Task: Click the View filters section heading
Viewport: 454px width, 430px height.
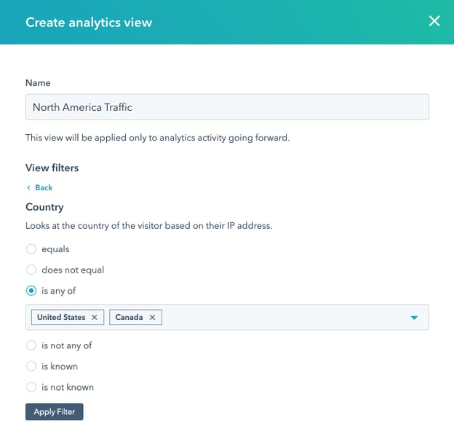Action: tap(52, 168)
